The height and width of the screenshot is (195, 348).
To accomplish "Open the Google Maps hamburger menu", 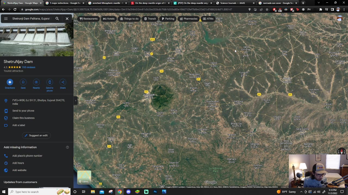I will pos(6,19).
